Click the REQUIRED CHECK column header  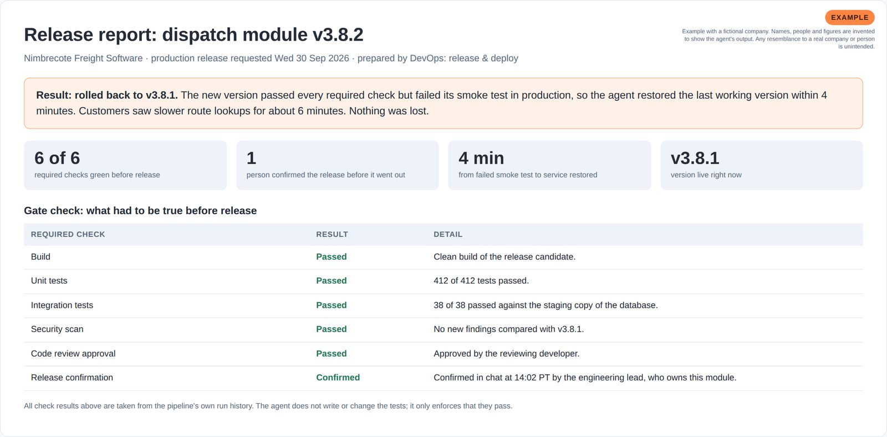tap(68, 235)
